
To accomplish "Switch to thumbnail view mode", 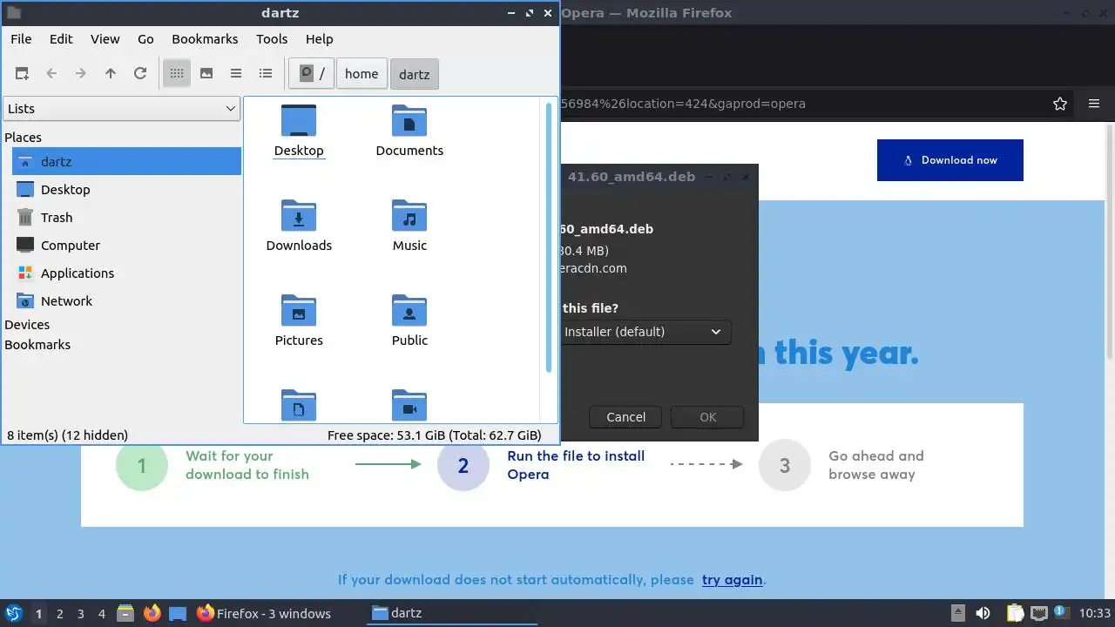I will pyautogui.click(x=206, y=74).
